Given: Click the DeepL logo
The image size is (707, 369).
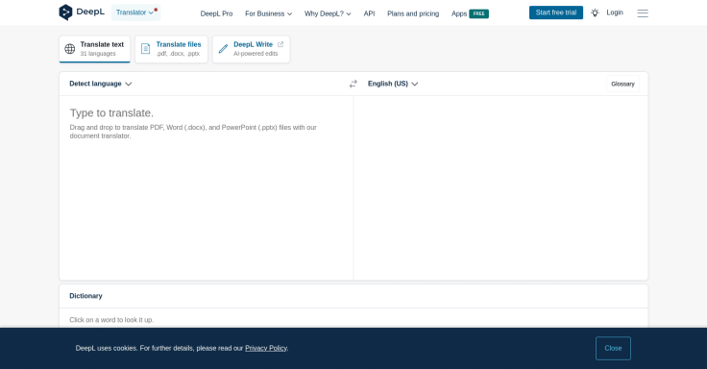Looking at the screenshot, I should [82, 12].
